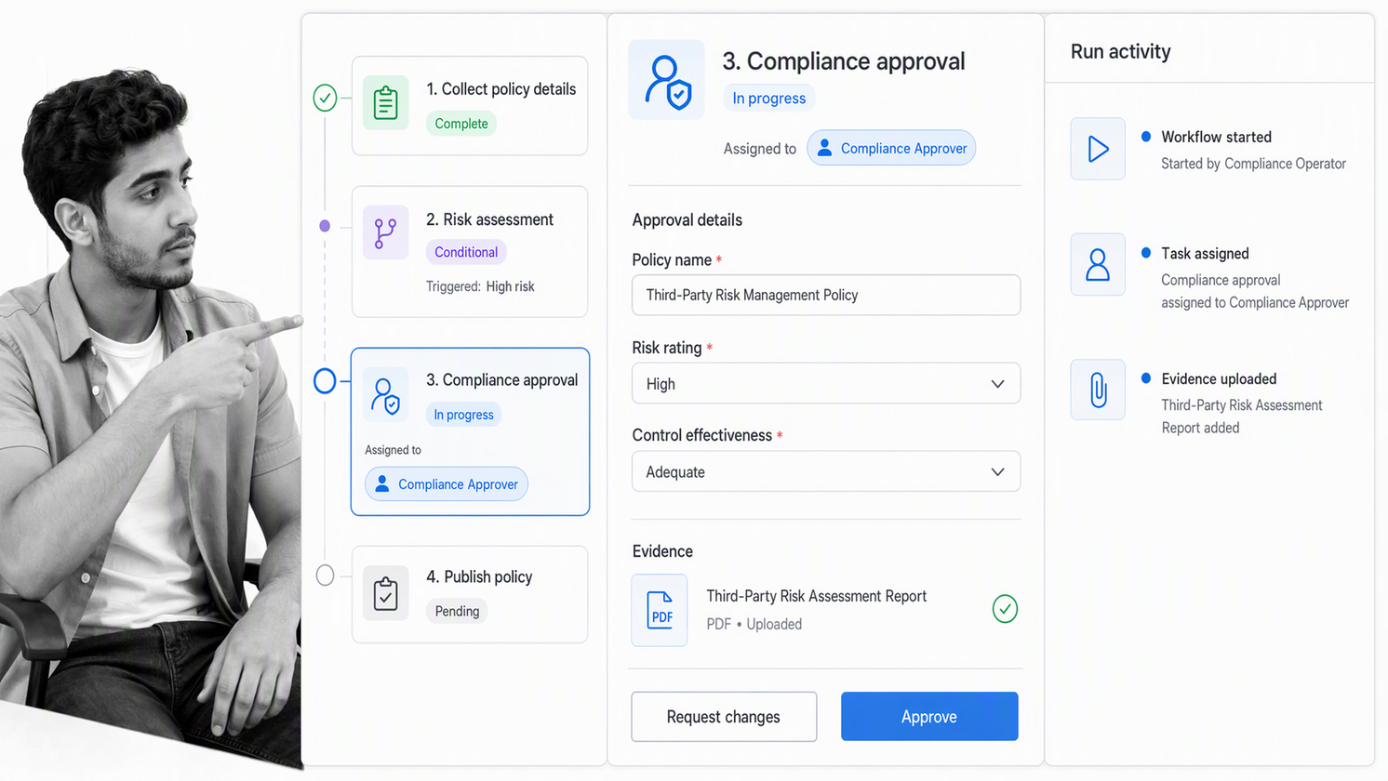1388x781 pixels.
Task: Click the large person-shield icon in the detail header
Action: 666,80
